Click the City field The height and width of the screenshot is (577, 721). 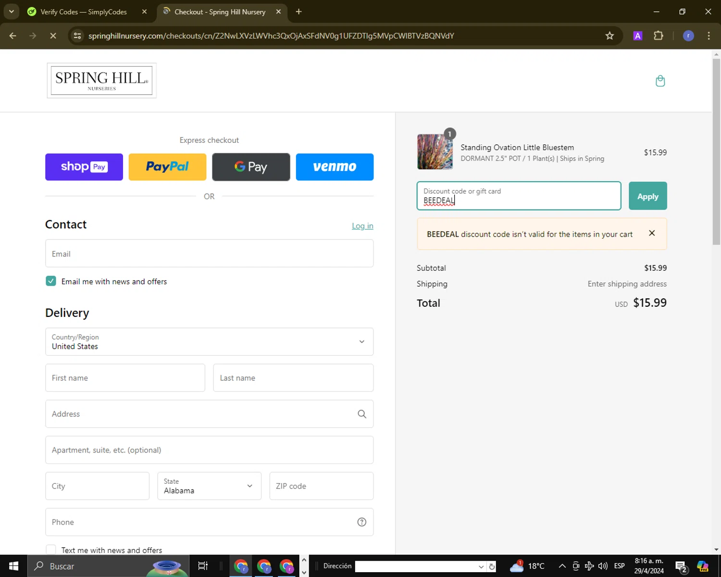click(x=97, y=486)
